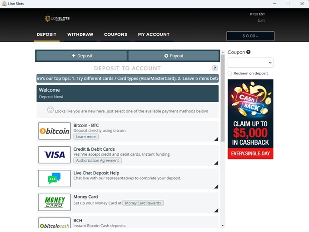Screen dimensions: 309x232
Task: Expand the Money Card corner arrow
Action: 216,210
